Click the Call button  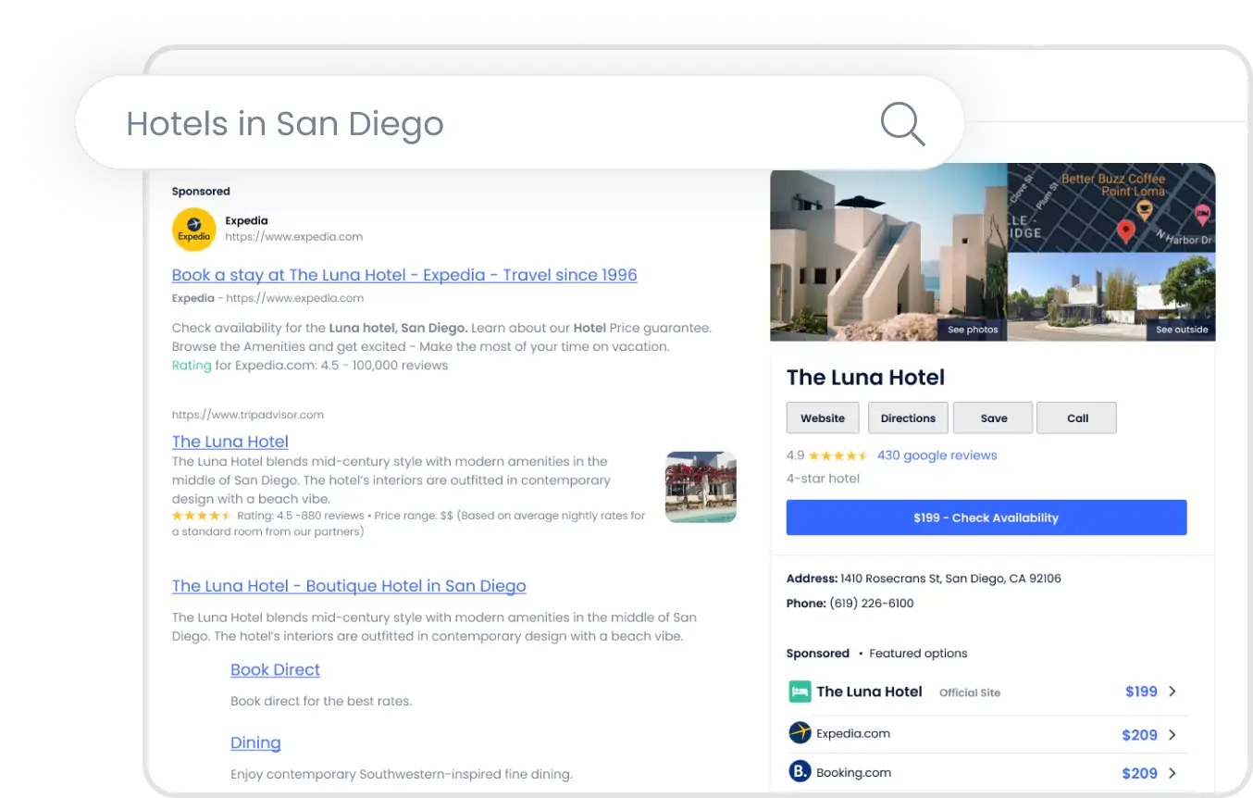(x=1077, y=418)
